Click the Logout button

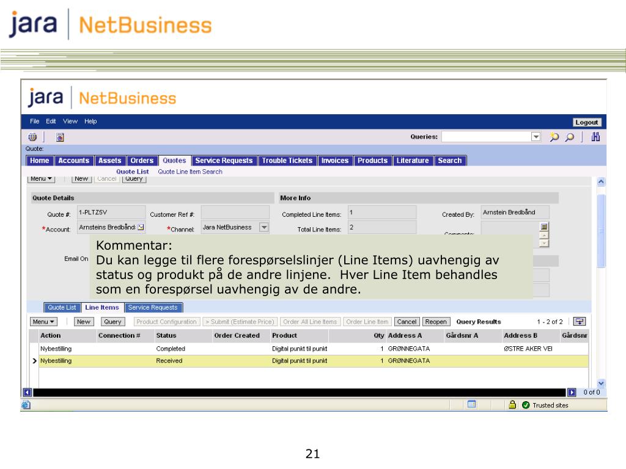click(x=586, y=122)
